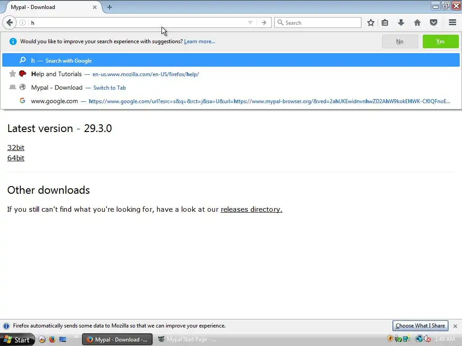Open the site information icon in address bar

coord(23,23)
